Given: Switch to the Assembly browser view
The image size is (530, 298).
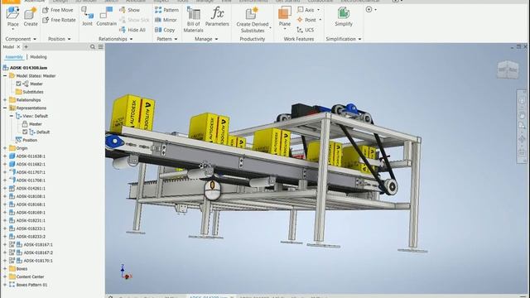Looking at the screenshot, I should pos(14,57).
